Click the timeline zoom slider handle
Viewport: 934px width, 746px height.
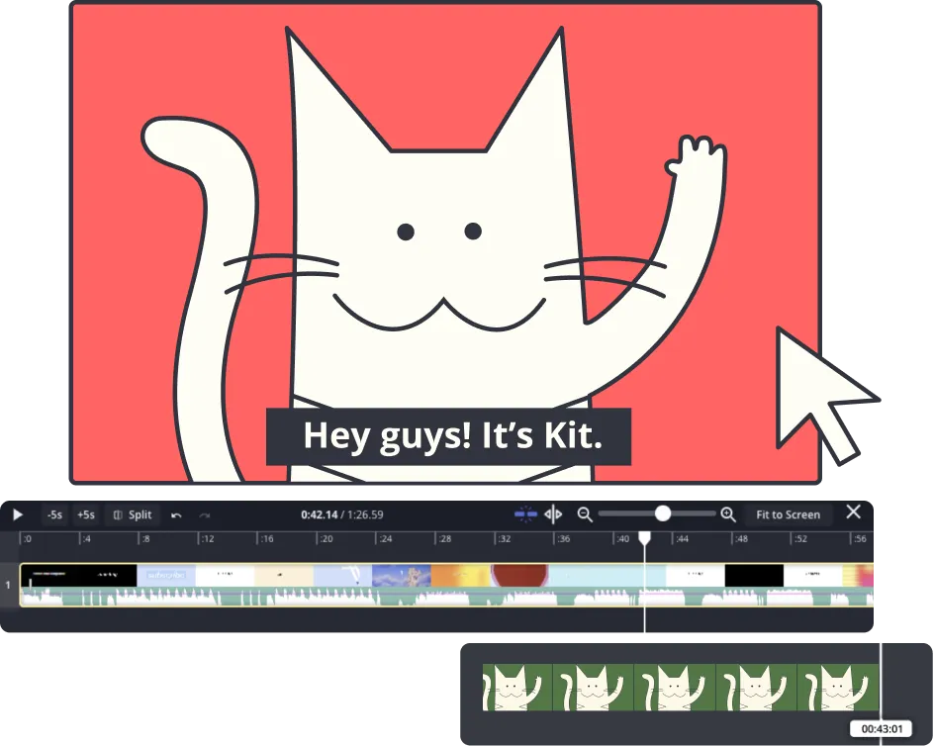tap(663, 513)
